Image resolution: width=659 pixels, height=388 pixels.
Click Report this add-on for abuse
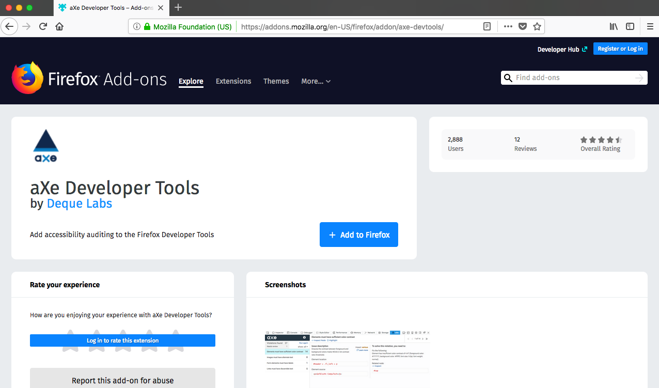122,380
